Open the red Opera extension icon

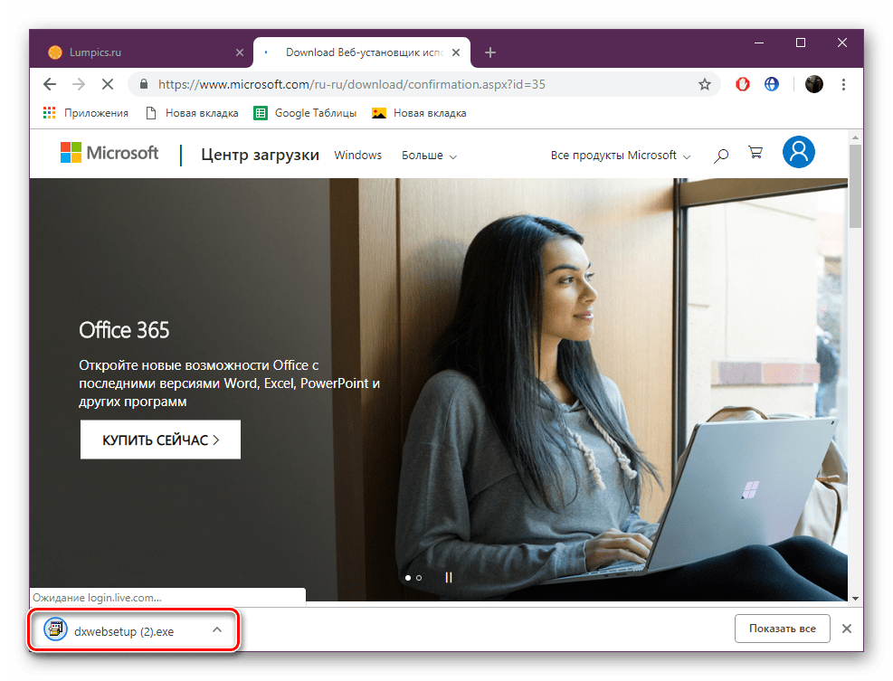(742, 84)
